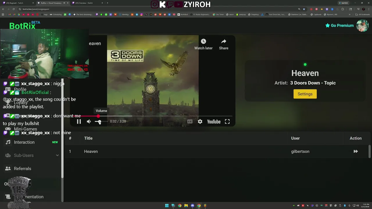Open the video on YouTube logo
This screenshot has height=209, width=372.
coord(214,122)
